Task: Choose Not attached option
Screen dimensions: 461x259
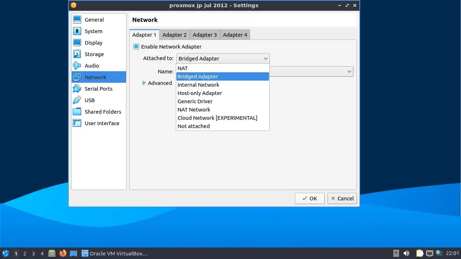Action: tap(223, 126)
